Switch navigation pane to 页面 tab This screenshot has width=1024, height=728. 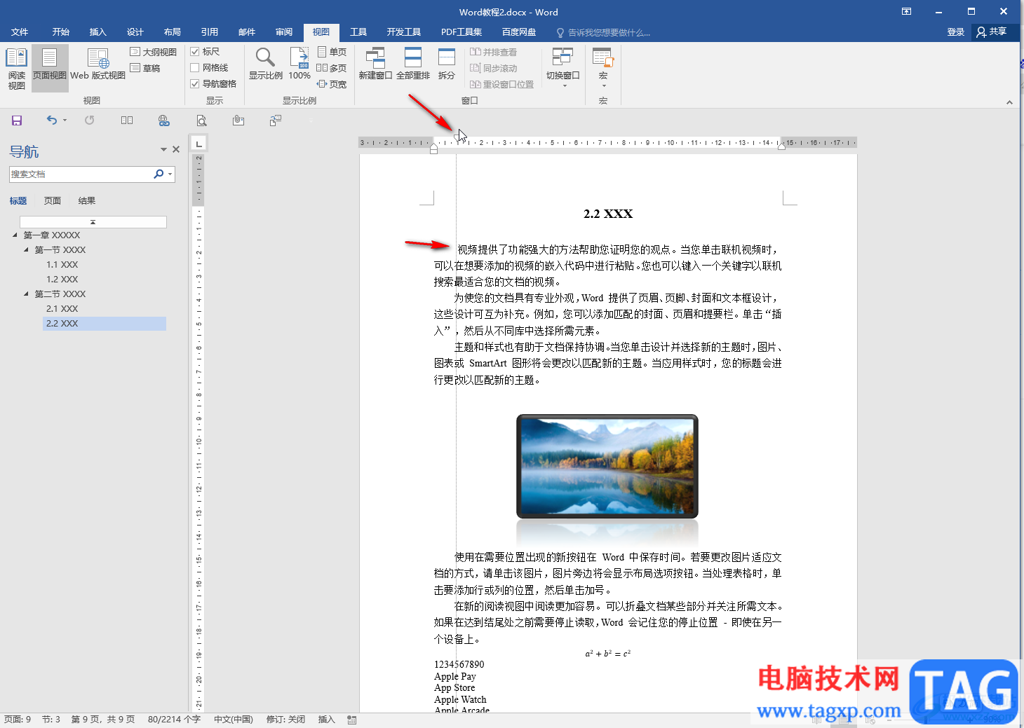(x=53, y=201)
